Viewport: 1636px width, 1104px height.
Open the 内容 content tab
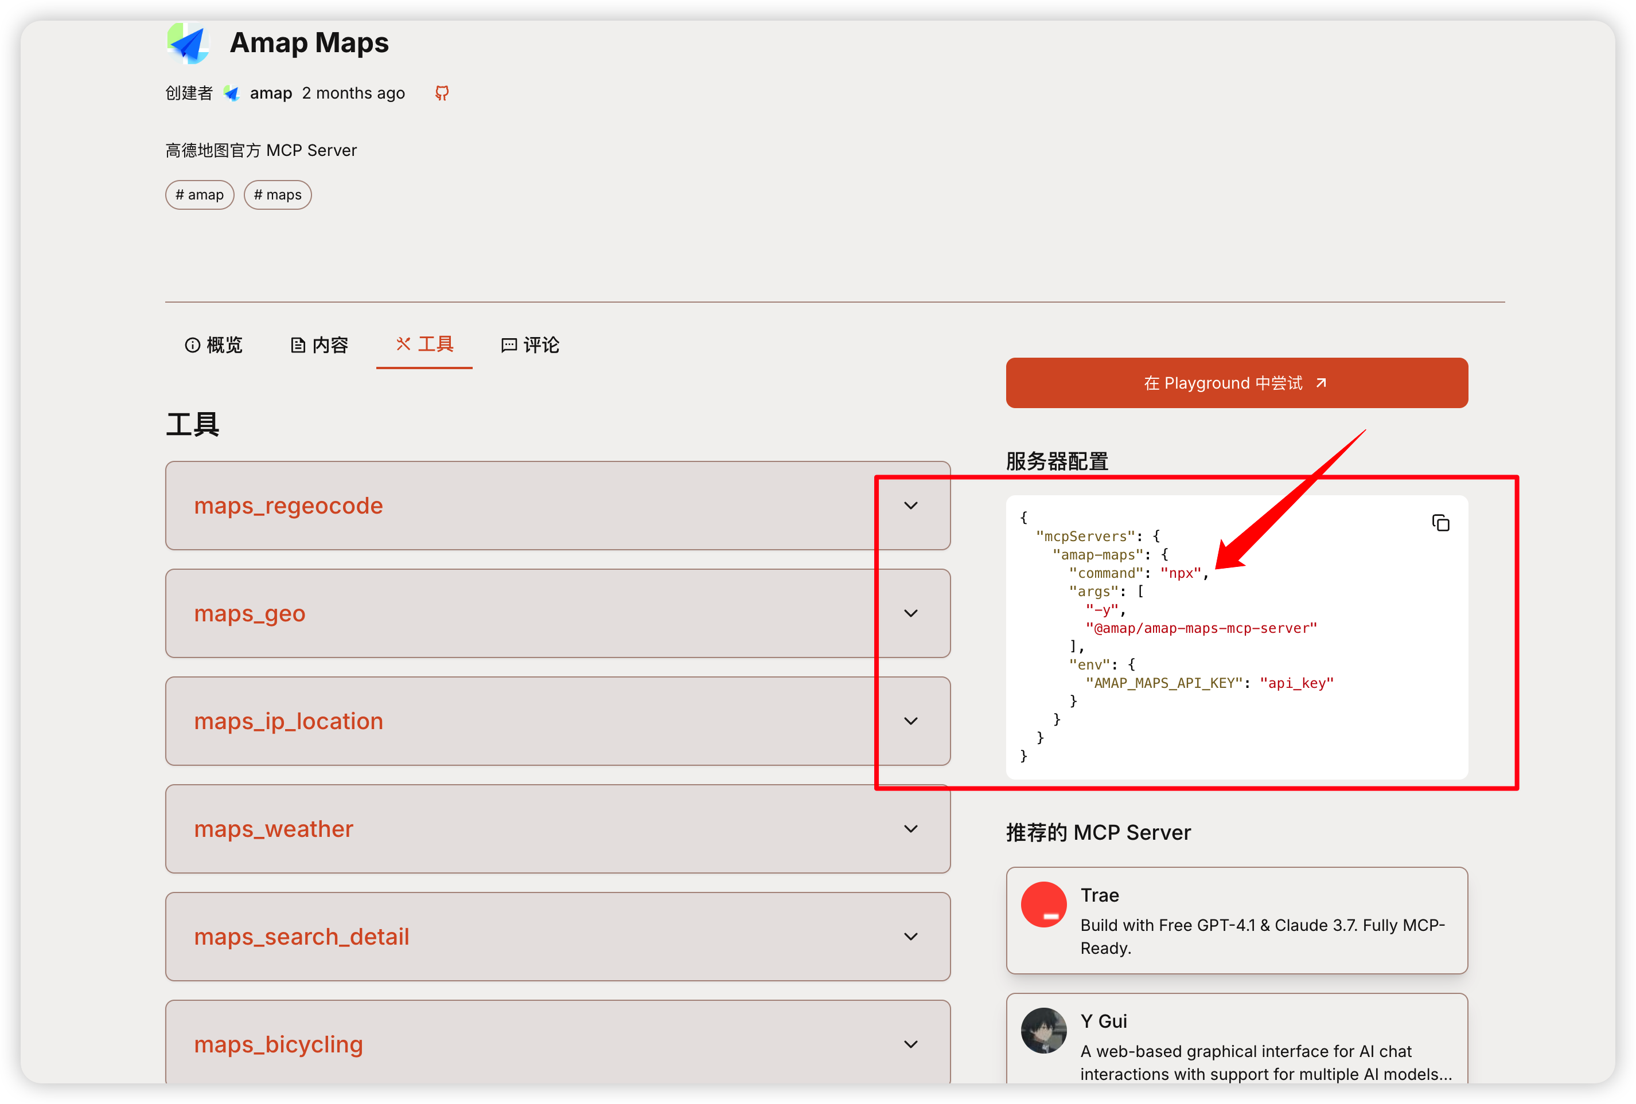320,344
